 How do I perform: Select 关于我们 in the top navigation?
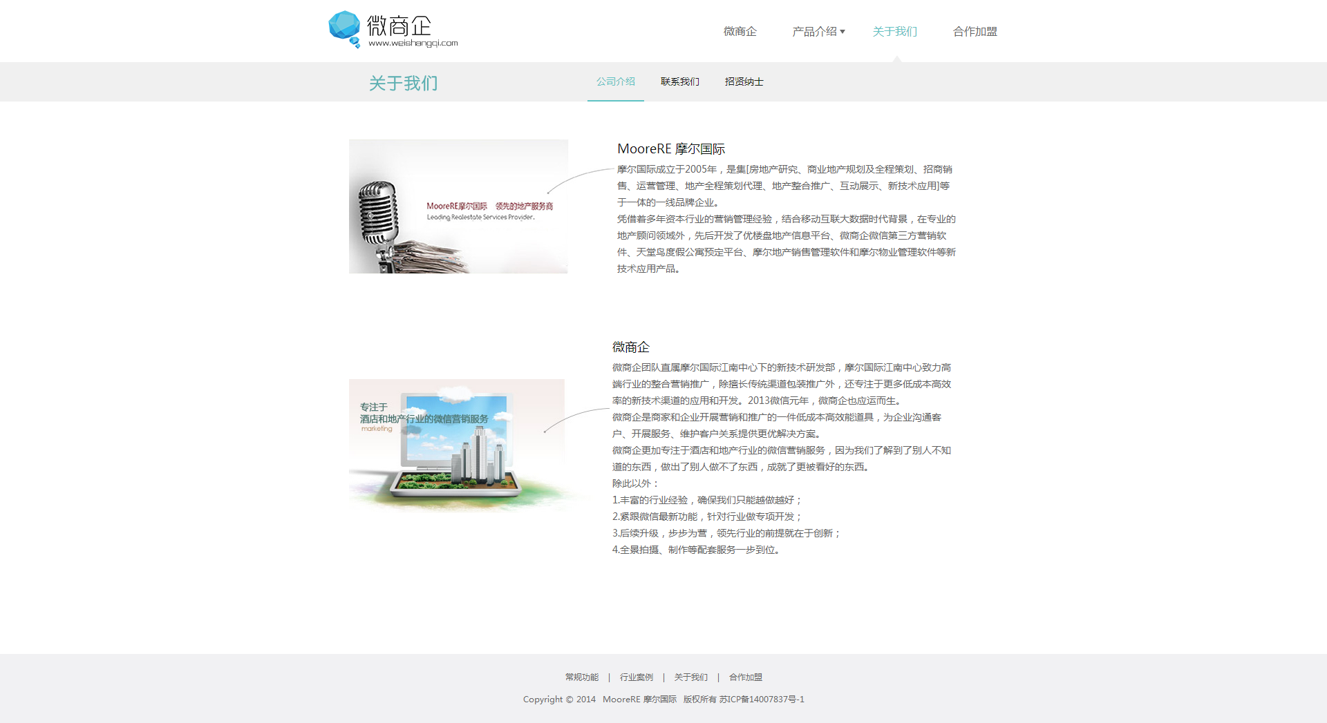point(894,32)
